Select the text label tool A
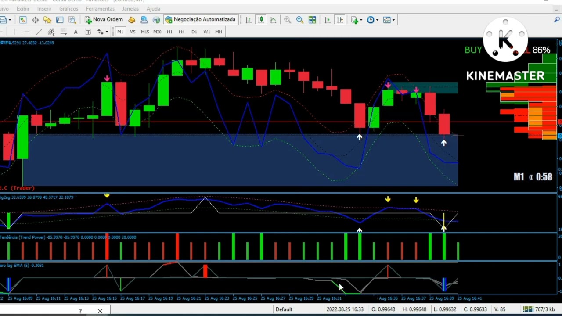 point(76,32)
